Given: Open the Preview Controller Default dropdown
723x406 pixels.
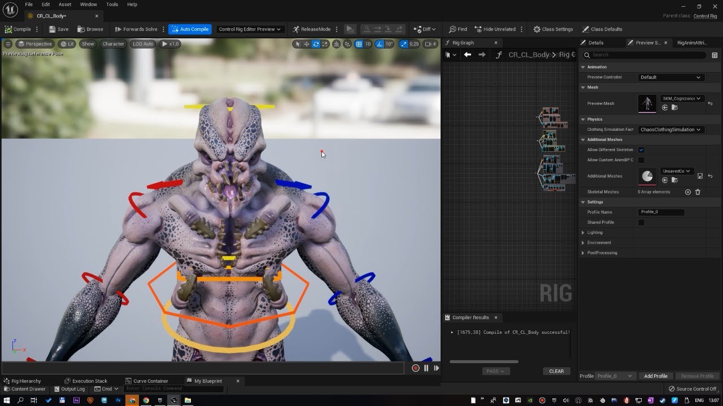Looking at the screenshot, I should pos(670,77).
